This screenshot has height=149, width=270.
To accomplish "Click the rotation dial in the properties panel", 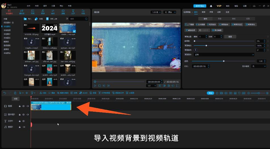I will [196, 50].
